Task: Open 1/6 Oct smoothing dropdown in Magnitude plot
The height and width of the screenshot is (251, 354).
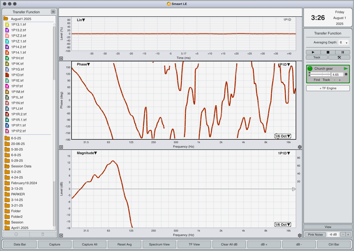Action: click(x=283, y=224)
